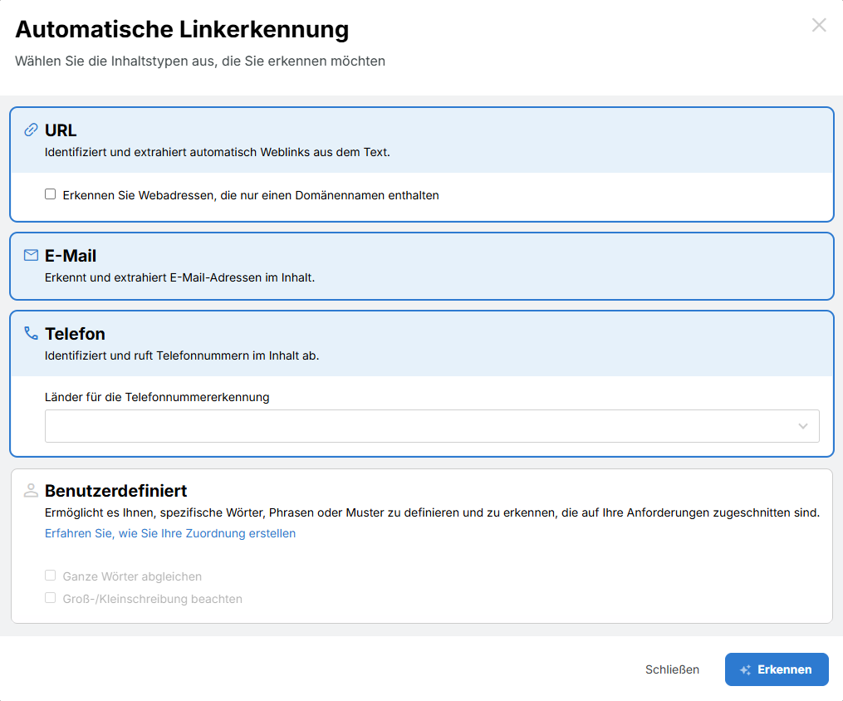Select the Telefon card heading
Viewport: 843px width, 701px height.
pyautogui.click(x=75, y=334)
